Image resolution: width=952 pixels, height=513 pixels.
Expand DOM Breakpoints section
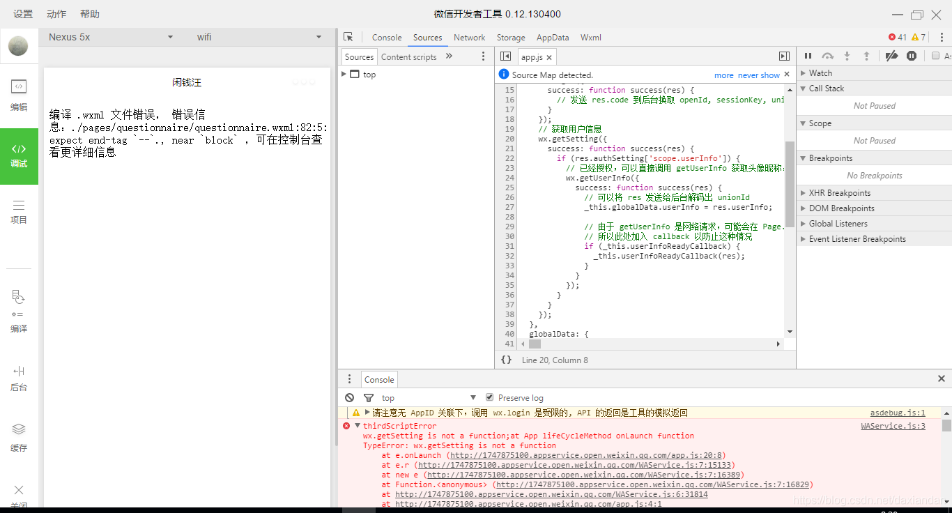click(x=874, y=208)
